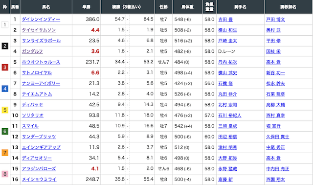Click trainer link 奥村 武
313x185 pixels.
(273, 30)
